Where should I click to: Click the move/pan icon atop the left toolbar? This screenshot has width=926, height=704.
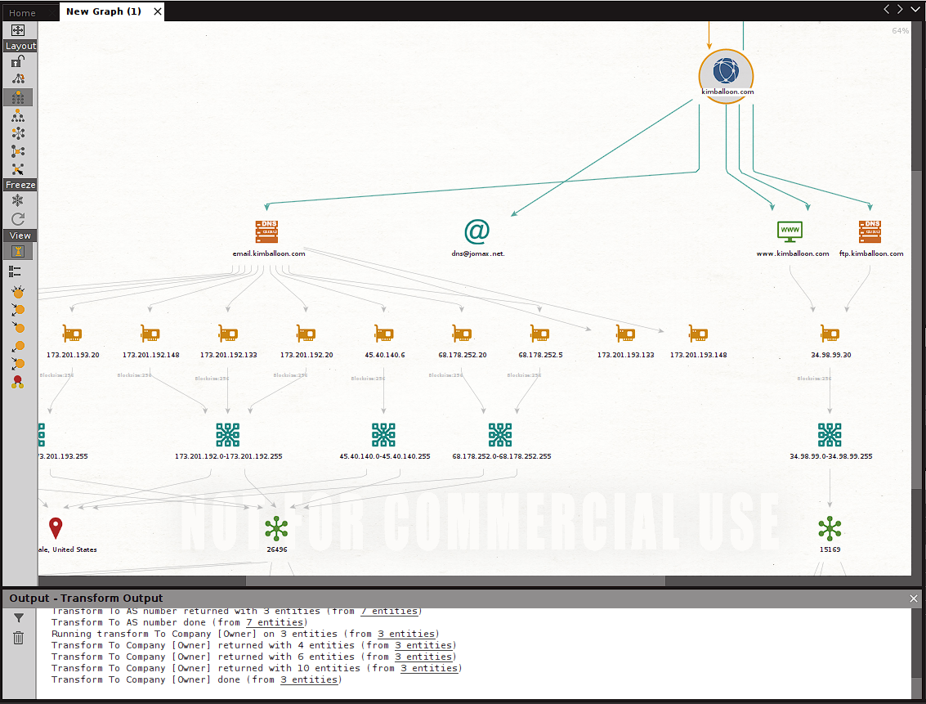click(18, 30)
